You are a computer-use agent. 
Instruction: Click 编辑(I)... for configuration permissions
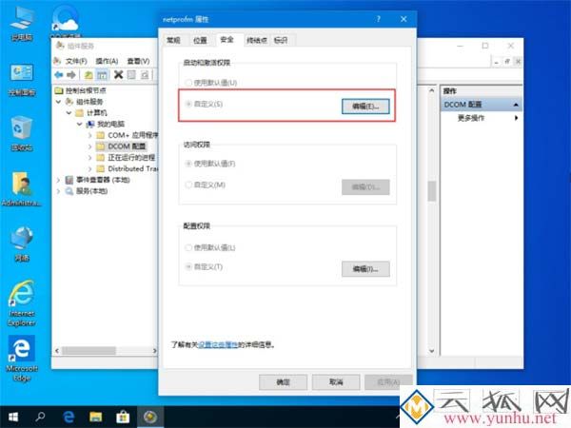(x=365, y=269)
